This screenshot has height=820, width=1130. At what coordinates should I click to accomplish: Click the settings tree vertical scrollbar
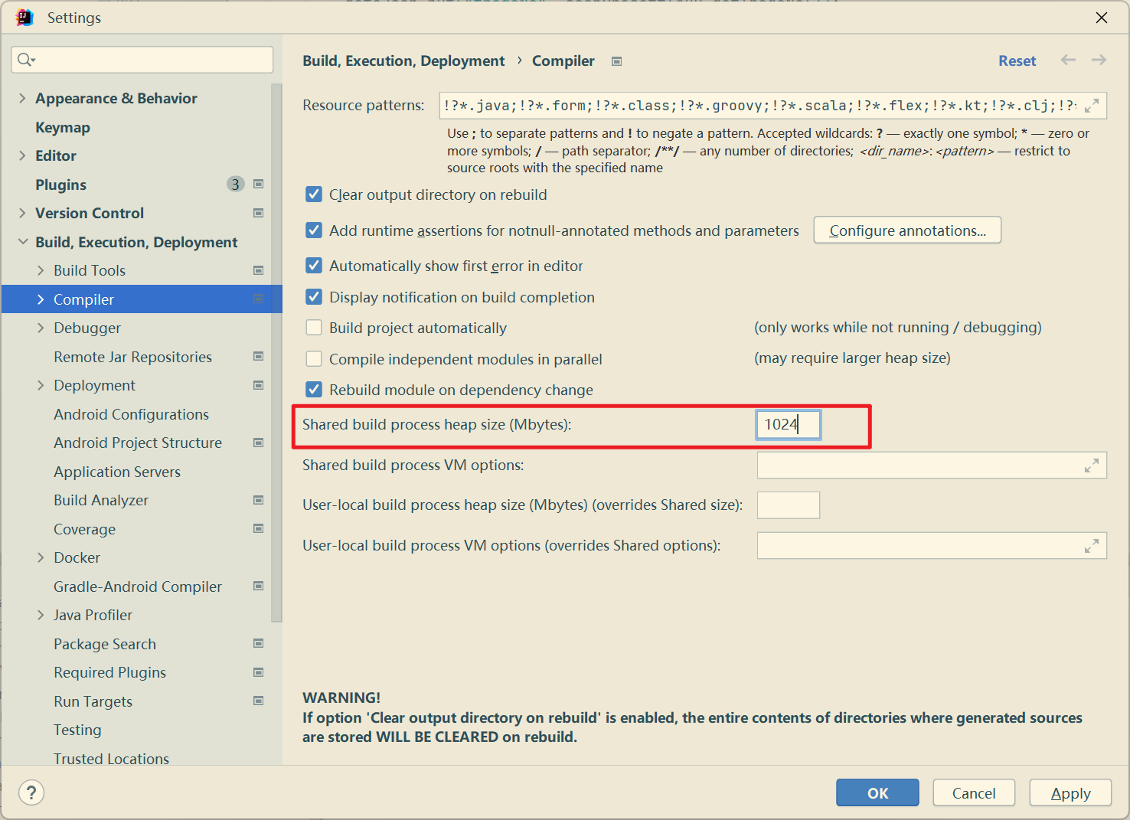coord(276,352)
